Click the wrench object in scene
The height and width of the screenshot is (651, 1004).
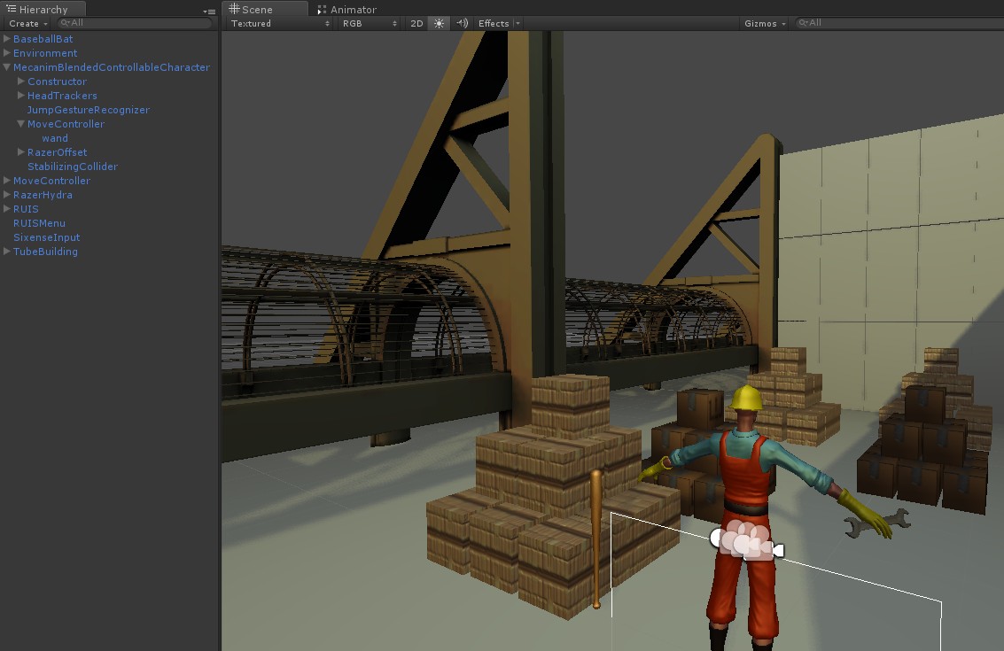coord(877,523)
